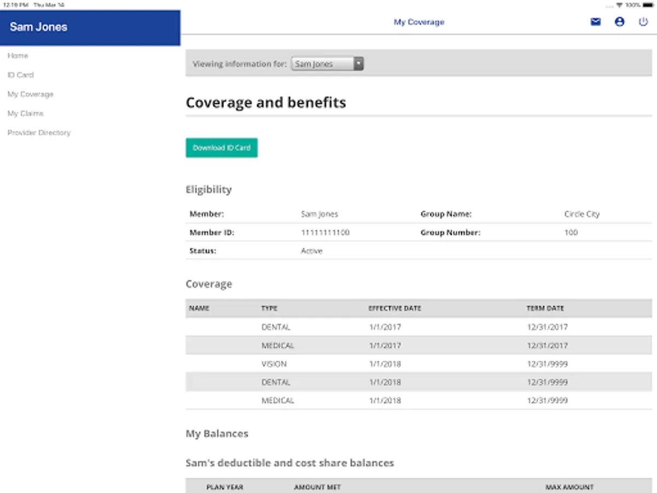Screen dimensions: 657x493
Task: Open the messages envelope icon
Action: (x=596, y=22)
